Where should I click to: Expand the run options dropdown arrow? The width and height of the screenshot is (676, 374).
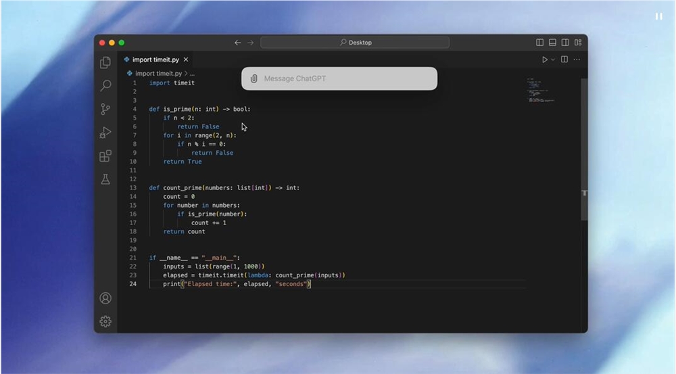tap(553, 60)
